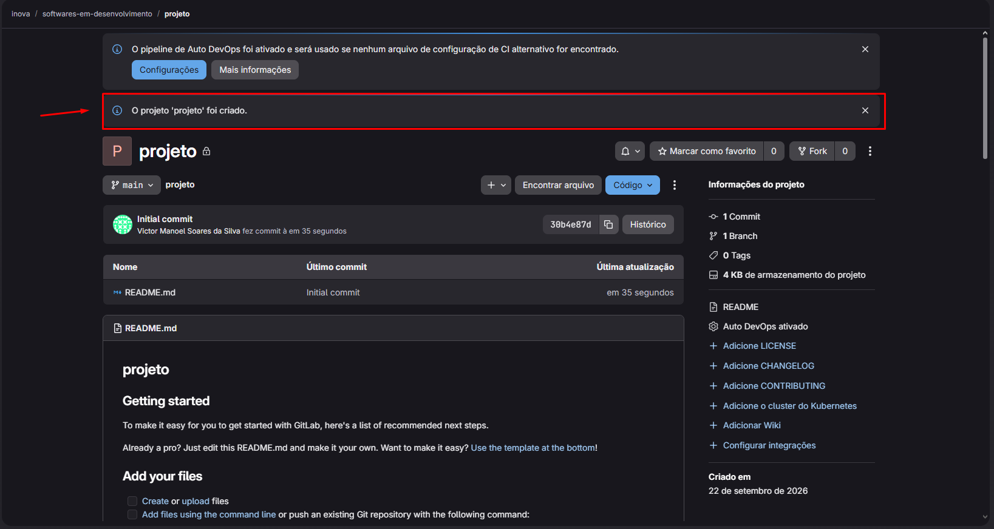994x529 pixels.
Task: Click Adicione LICENSE link
Action: [759, 346]
